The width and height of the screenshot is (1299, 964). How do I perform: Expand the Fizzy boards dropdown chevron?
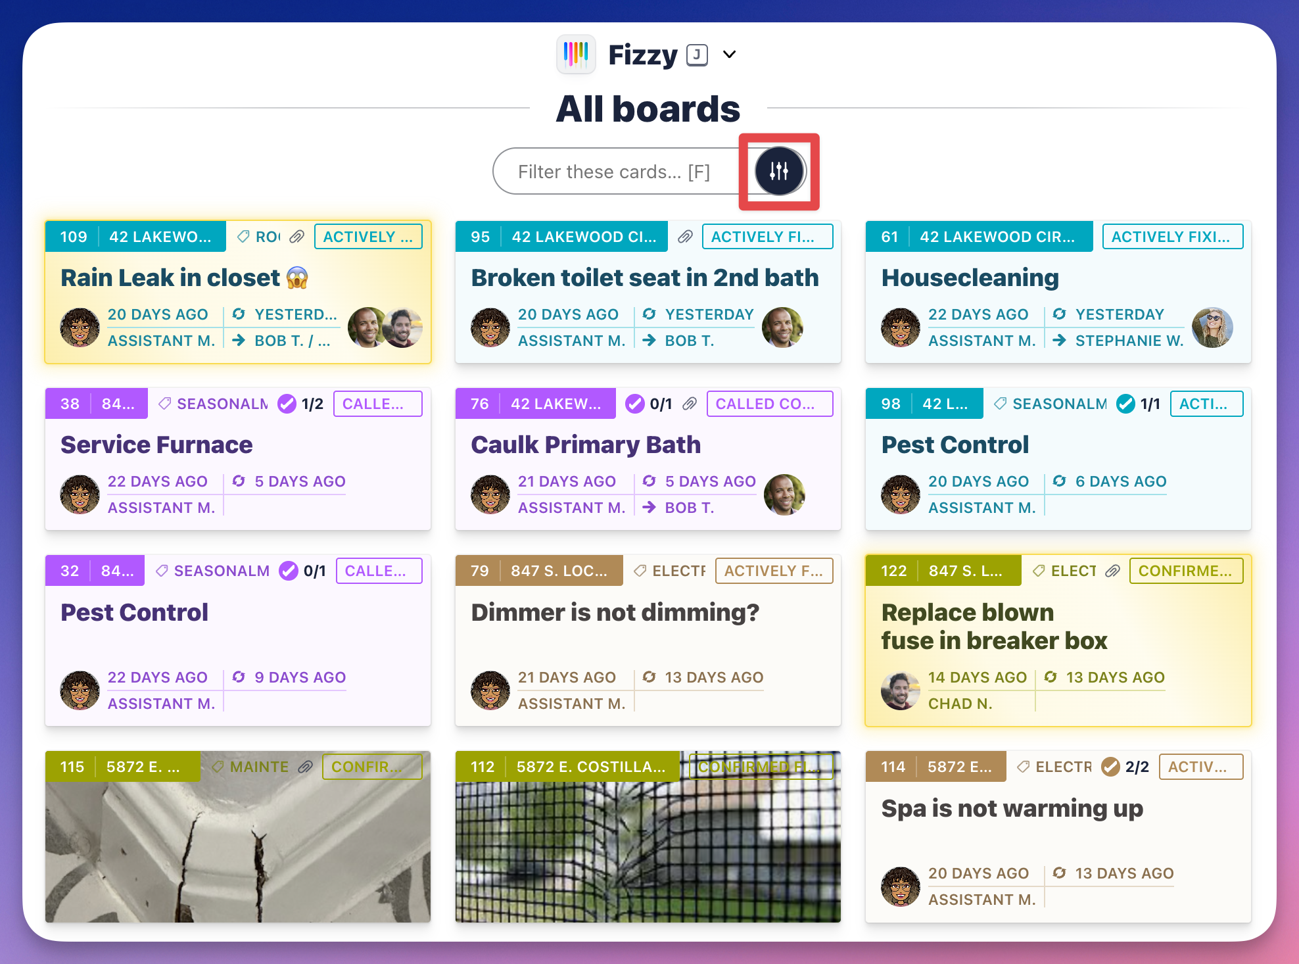click(x=730, y=55)
